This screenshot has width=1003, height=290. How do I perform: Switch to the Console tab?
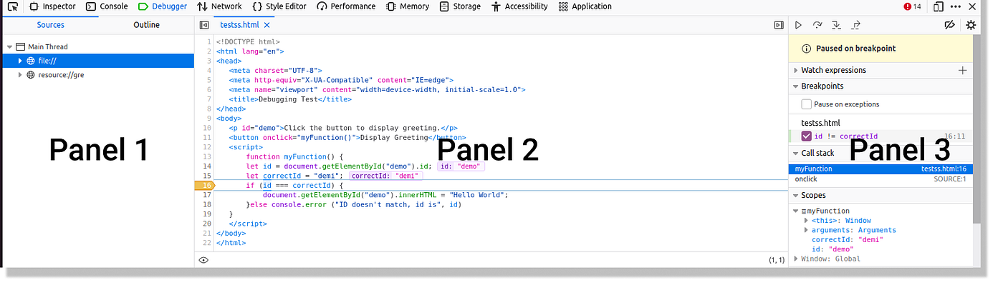coord(107,6)
